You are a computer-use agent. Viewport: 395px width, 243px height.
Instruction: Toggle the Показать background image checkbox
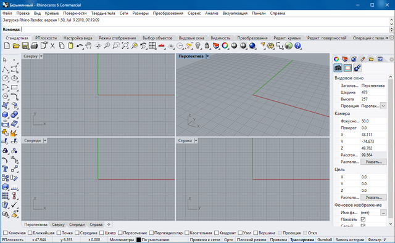tap(363, 219)
